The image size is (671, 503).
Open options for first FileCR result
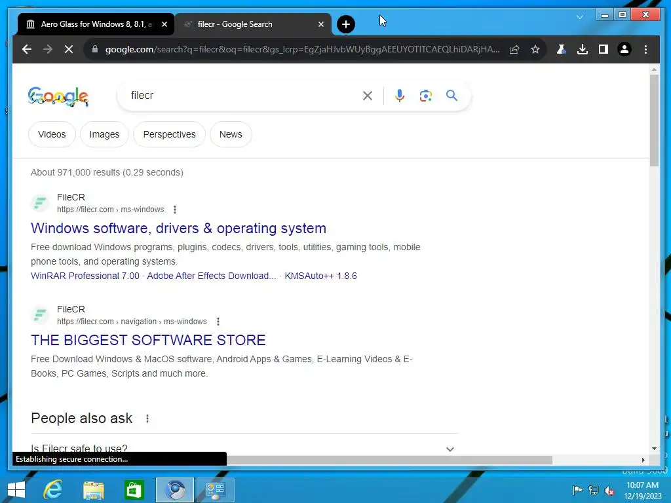tap(174, 210)
